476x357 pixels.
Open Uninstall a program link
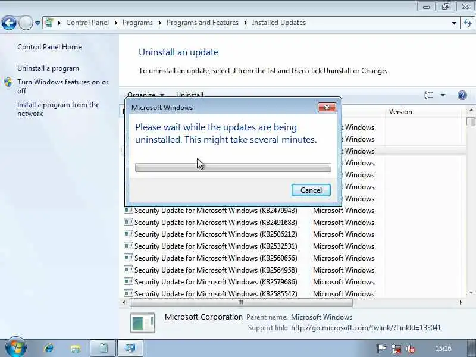coord(48,68)
